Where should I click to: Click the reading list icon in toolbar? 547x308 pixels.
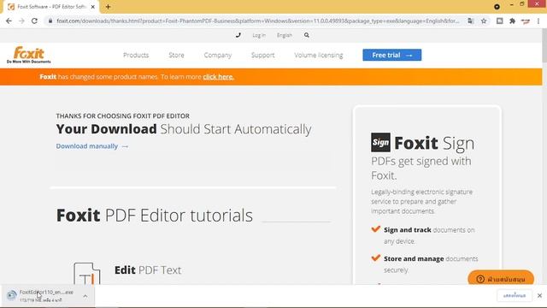point(499,21)
